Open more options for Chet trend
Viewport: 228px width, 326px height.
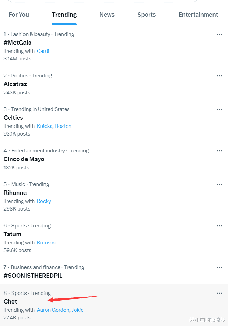click(219, 294)
